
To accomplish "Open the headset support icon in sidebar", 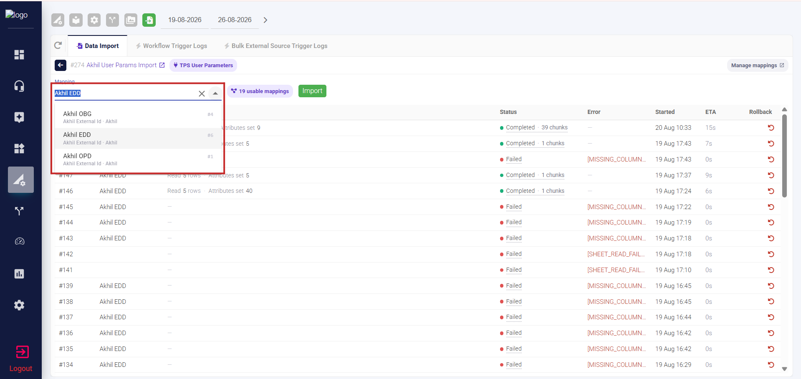I will coord(19,86).
